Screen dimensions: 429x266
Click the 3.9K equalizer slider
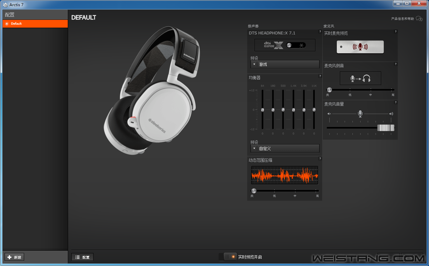[x=304, y=110]
